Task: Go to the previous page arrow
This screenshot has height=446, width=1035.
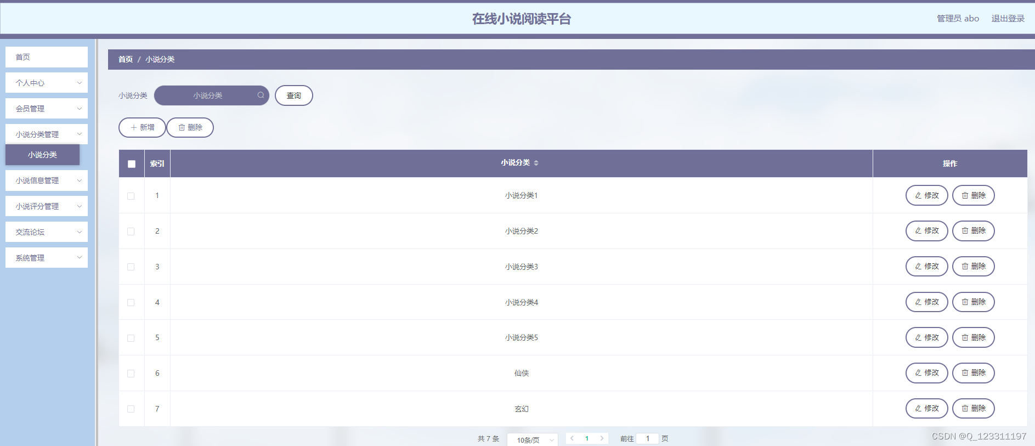Action: point(572,438)
